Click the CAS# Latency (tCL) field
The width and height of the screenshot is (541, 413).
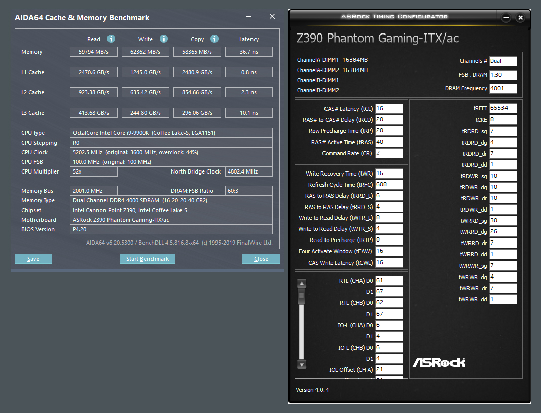[389, 109]
